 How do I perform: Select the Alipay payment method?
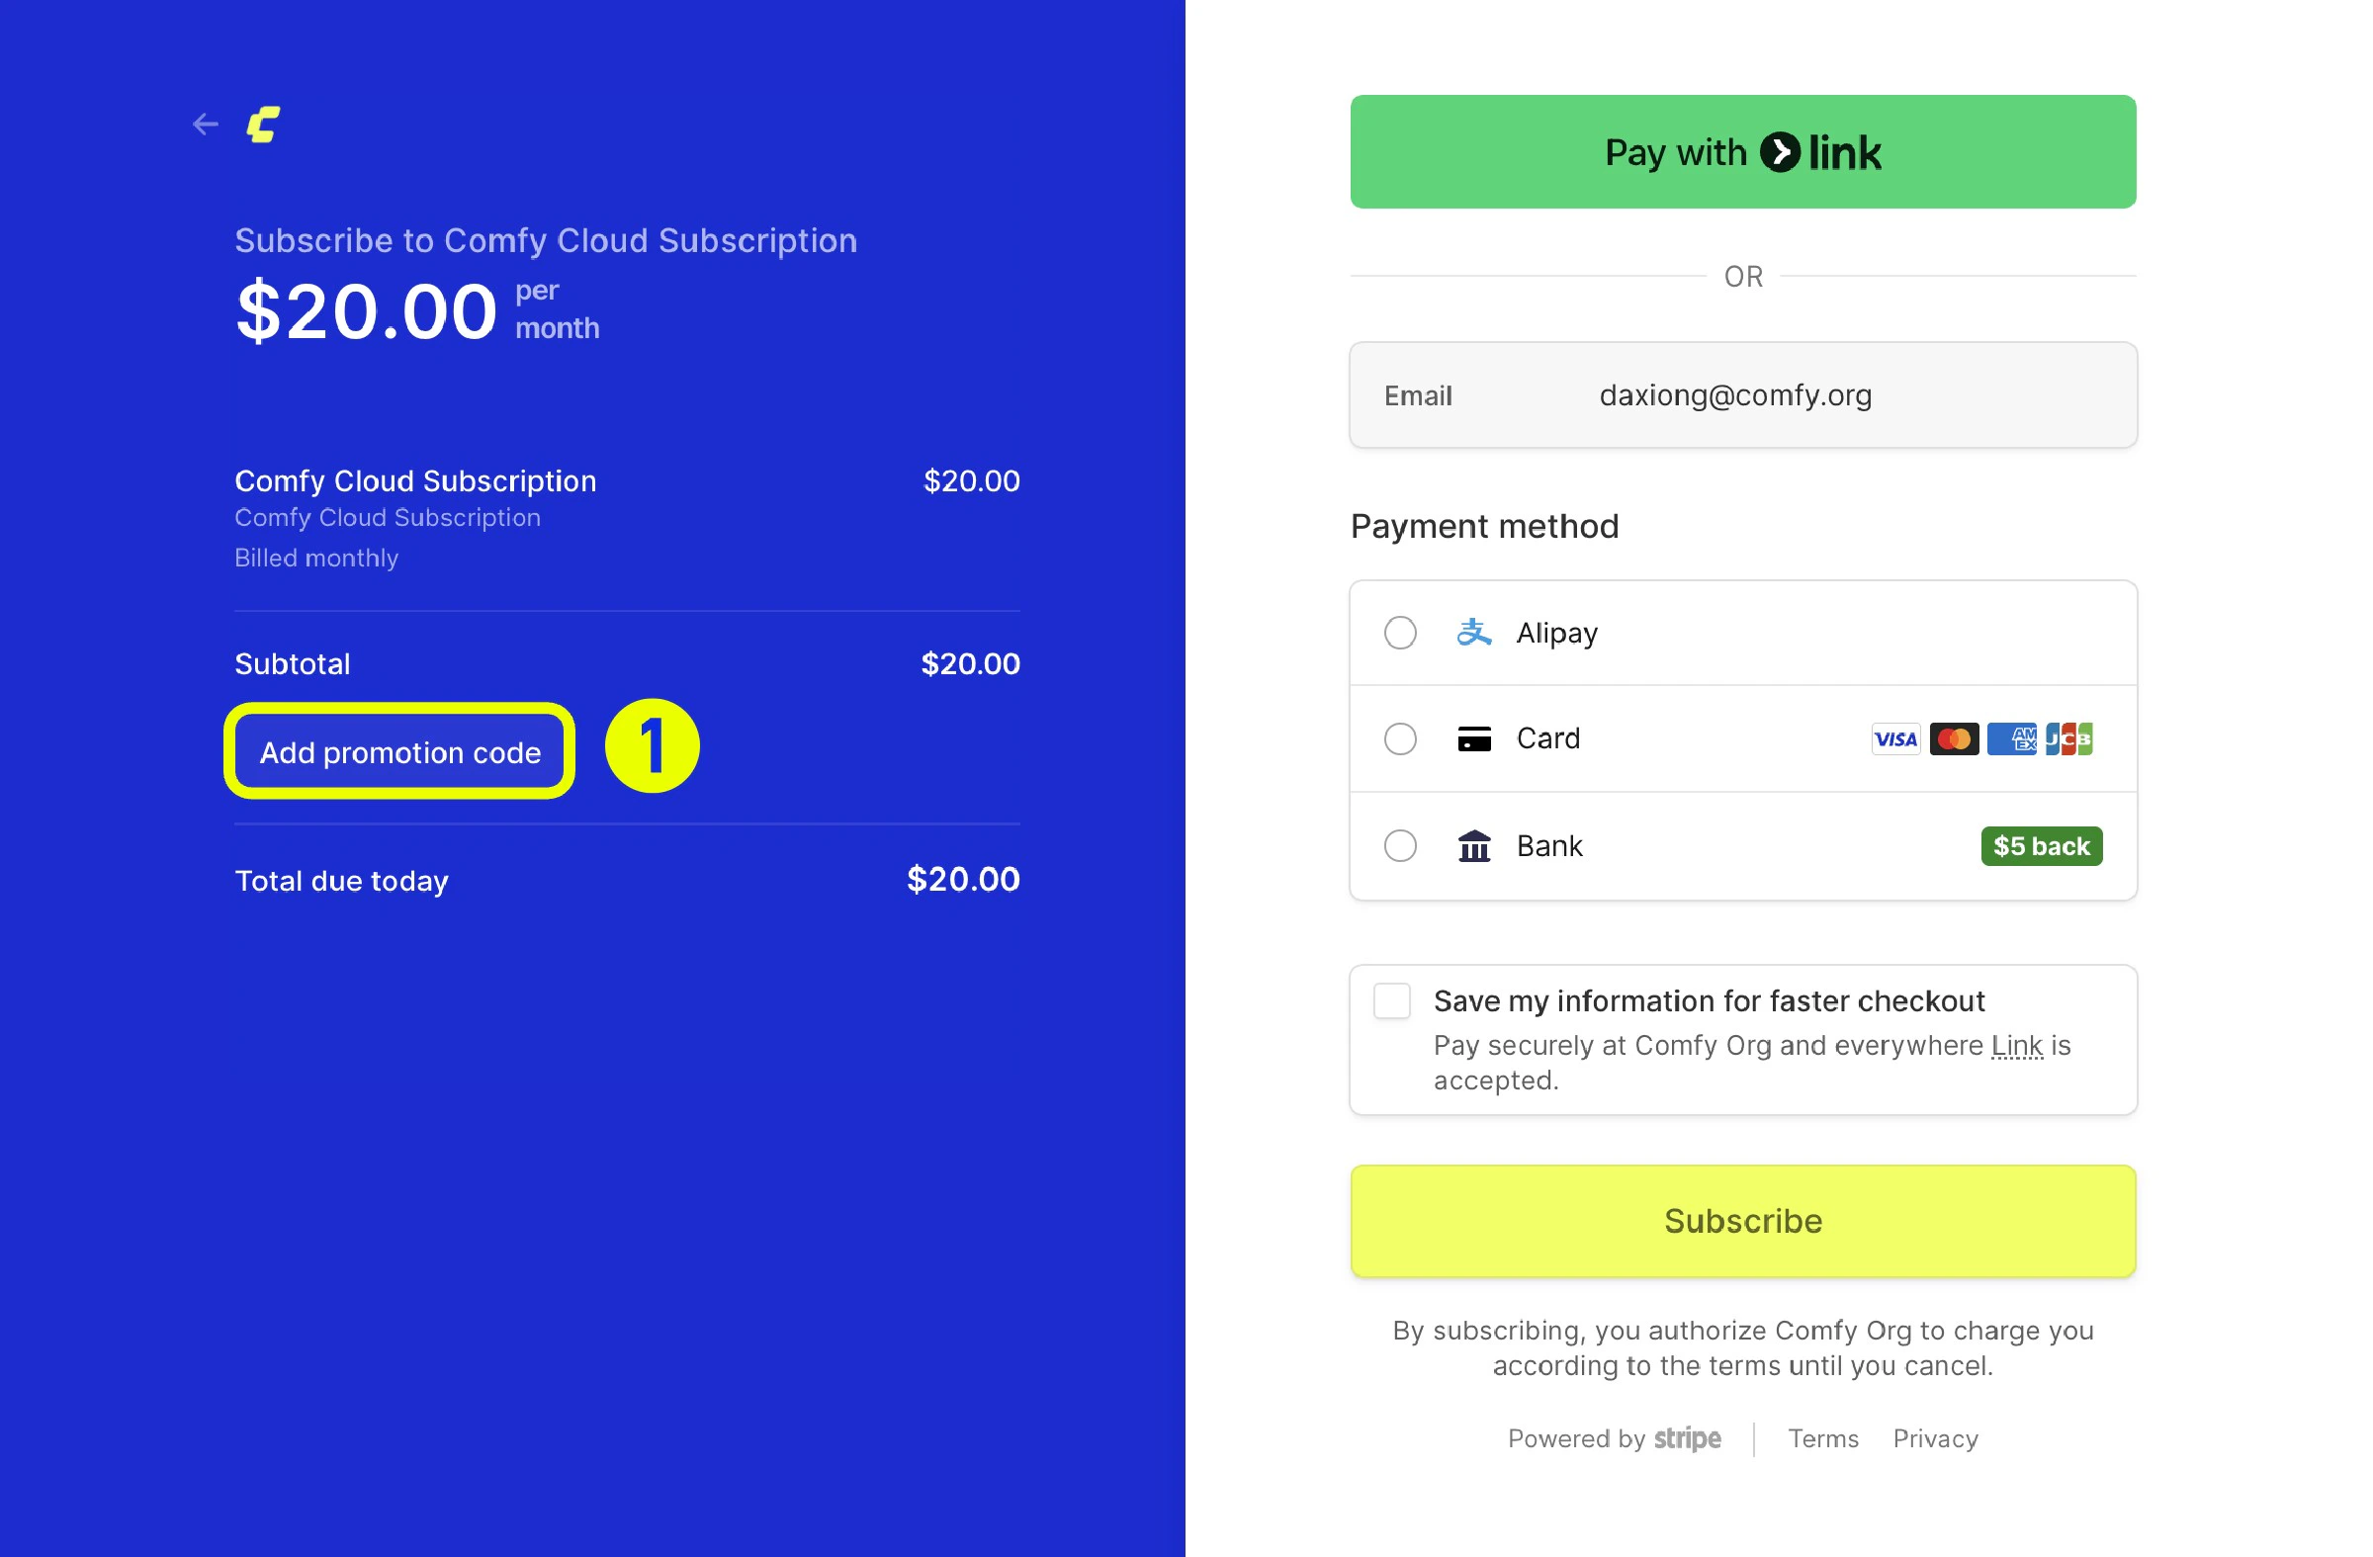coord(1400,632)
